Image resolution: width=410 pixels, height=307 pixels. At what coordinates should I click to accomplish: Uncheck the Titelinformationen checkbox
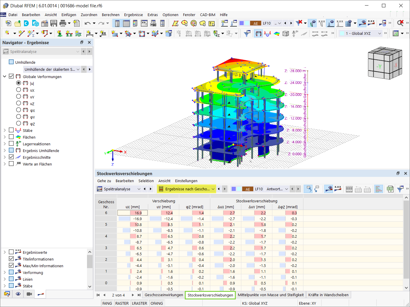point(11,259)
